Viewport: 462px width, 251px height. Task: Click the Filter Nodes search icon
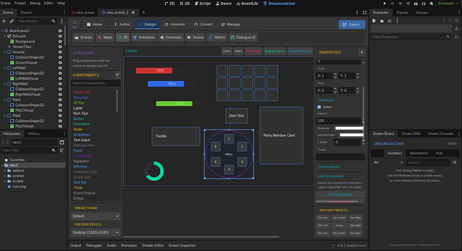(x=54, y=21)
